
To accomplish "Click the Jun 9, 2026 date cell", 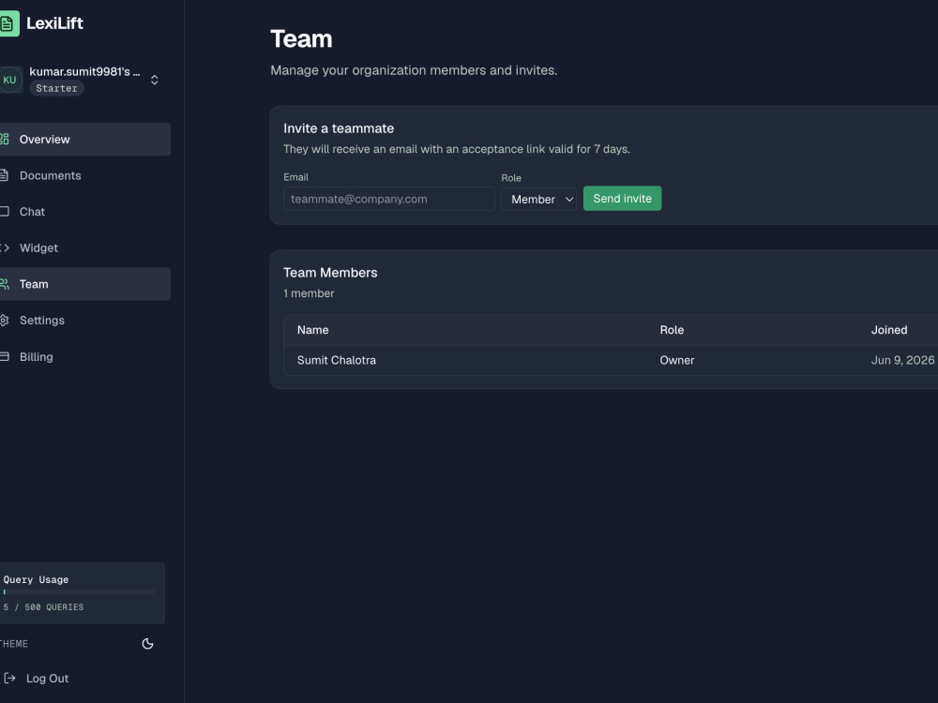I will [902, 361].
